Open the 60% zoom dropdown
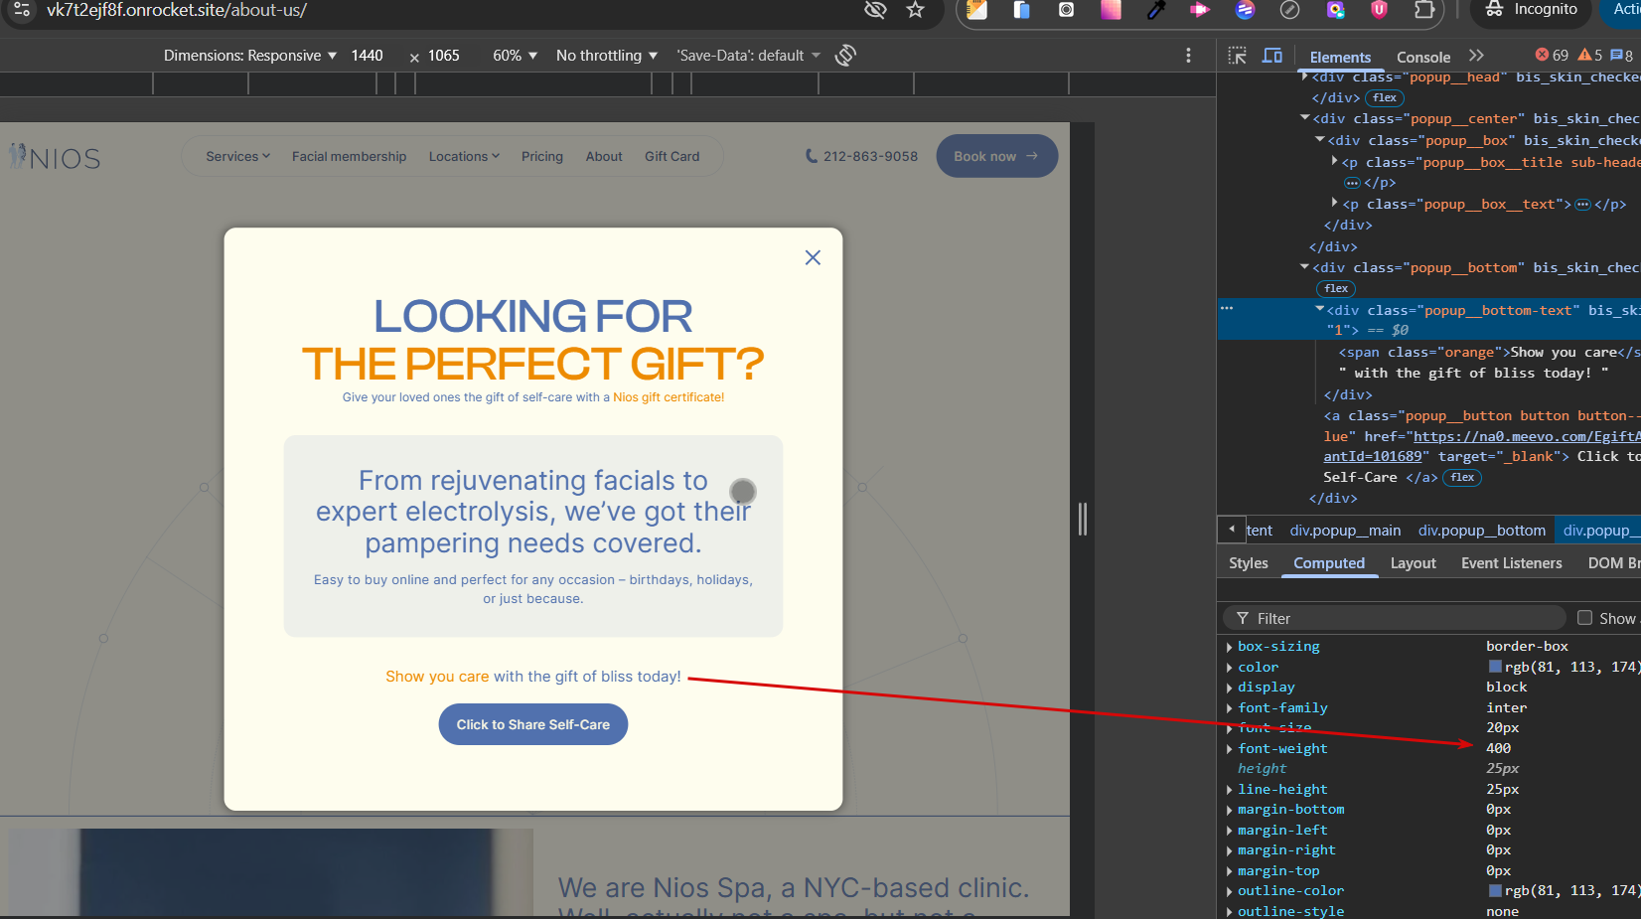The height and width of the screenshot is (919, 1641). click(x=515, y=56)
